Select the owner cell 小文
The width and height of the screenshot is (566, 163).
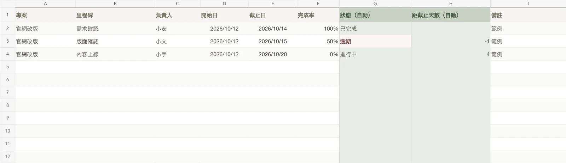coord(177,41)
